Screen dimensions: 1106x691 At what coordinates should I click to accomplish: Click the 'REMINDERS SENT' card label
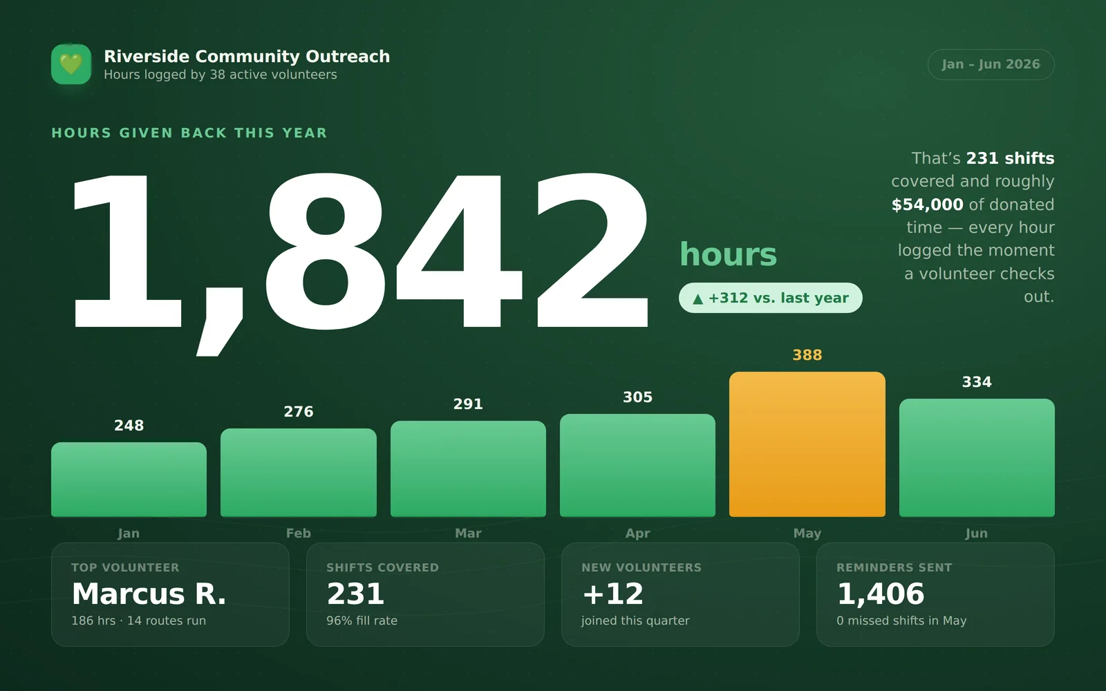click(x=894, y=567)
